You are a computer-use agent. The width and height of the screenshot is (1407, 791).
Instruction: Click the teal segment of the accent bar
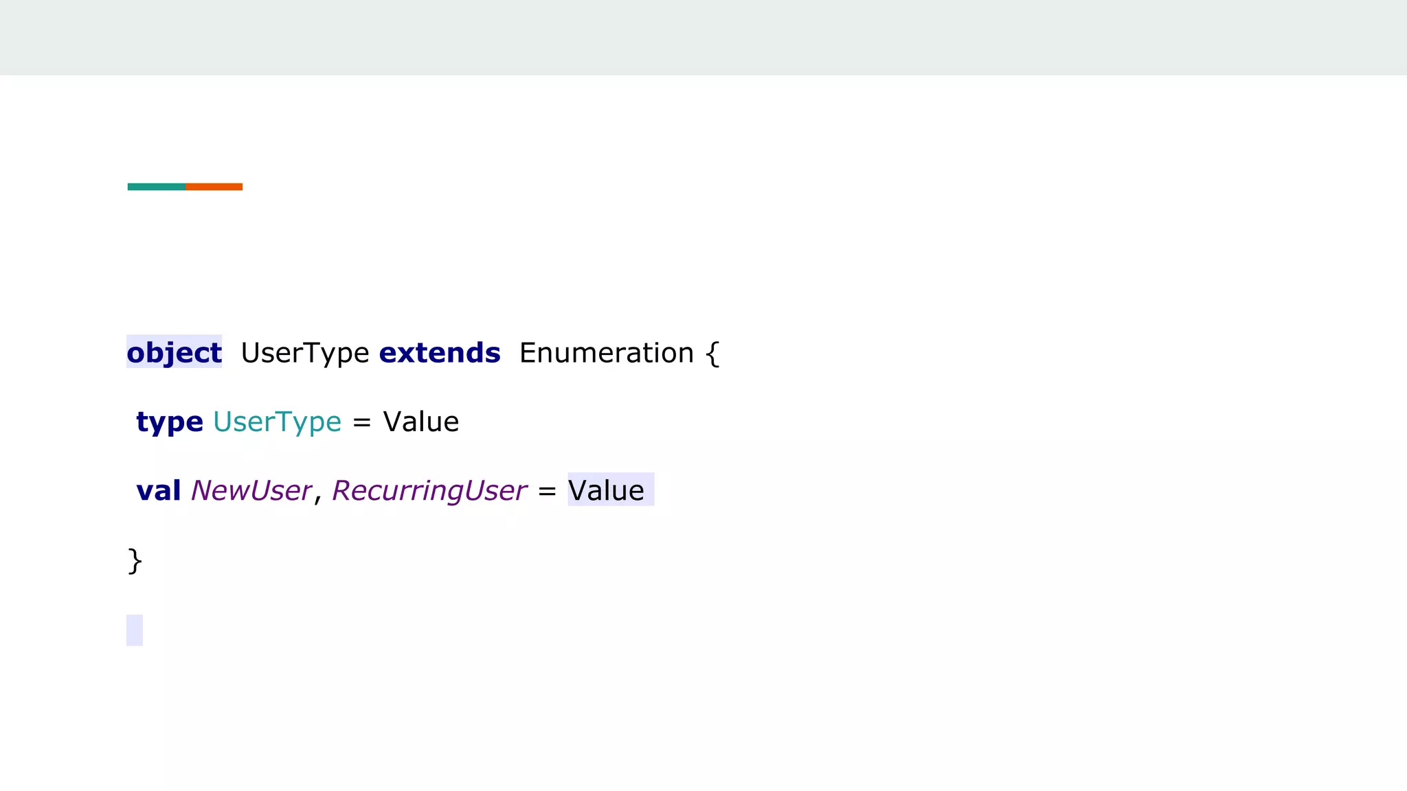tap(156, 187)
